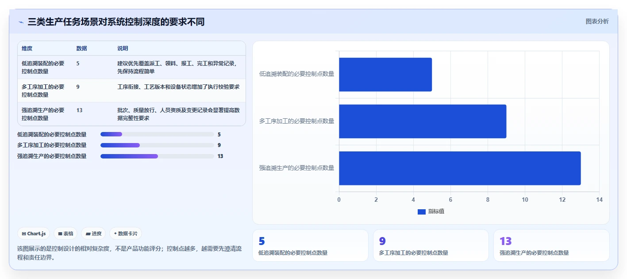The image size is (627, 279).
Task: Click table cell 低追溯装配的必要控制点数量
Action: pyautogui.click(x=43, y=67)
